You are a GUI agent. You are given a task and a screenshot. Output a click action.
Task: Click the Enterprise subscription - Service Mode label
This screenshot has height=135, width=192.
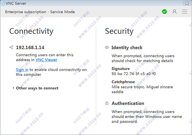coord(40,12)
